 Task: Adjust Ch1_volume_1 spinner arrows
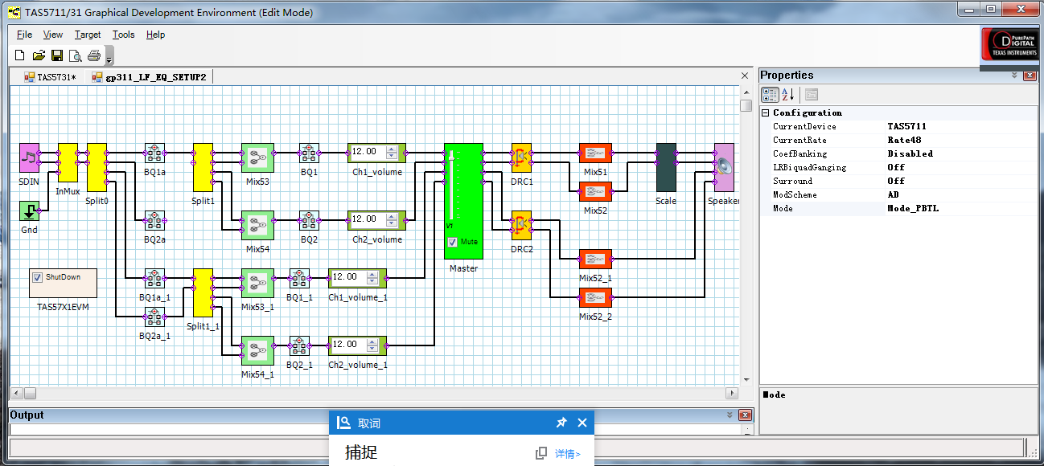(372, 276)
